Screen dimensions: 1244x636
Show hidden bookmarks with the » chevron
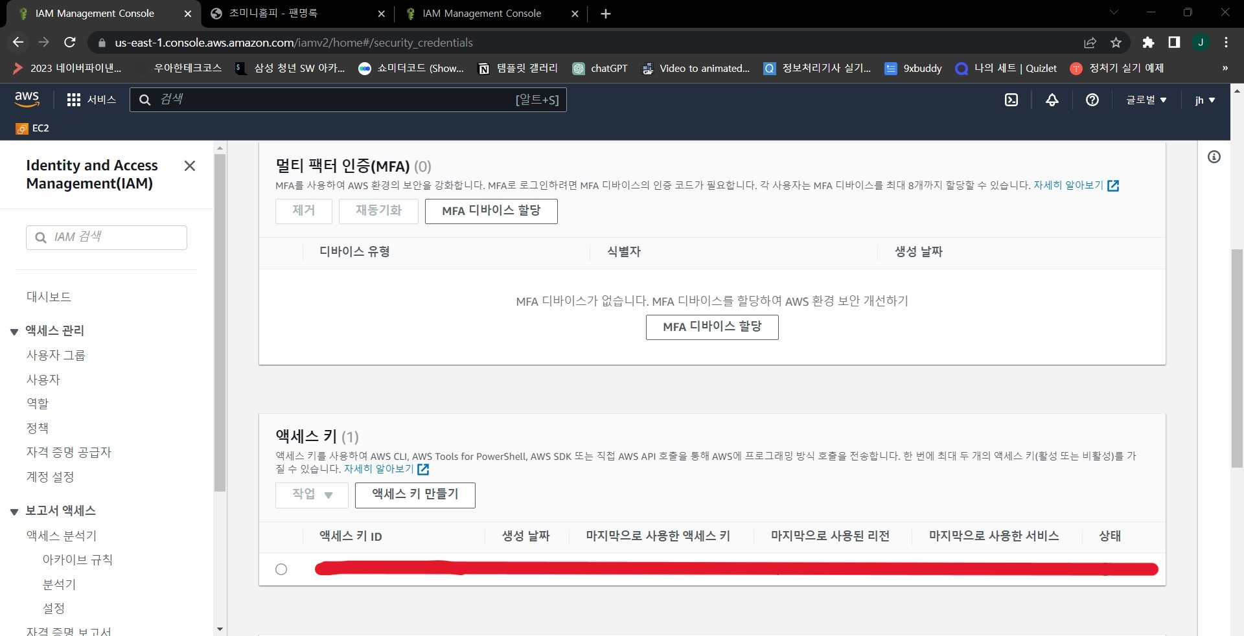pyautogui.click(x=1225, y=68)
